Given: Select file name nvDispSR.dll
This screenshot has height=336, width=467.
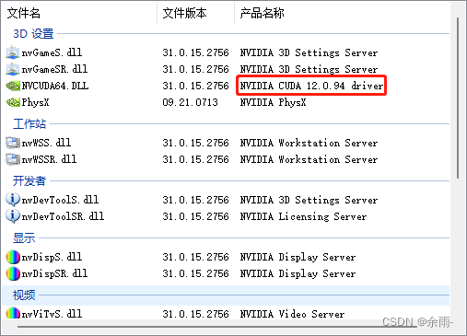Looking at the screenshot, I should pyautogui.click(x=54, y=273).
